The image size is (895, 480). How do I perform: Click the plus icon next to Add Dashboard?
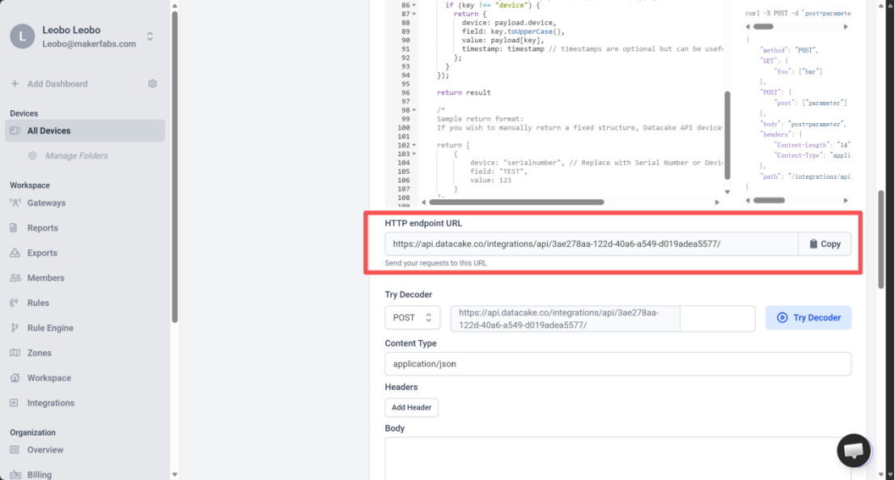(x=15, y=84)
